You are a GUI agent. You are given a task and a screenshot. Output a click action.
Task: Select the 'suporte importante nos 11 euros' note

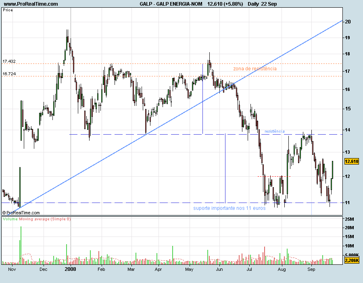[229, 208]
